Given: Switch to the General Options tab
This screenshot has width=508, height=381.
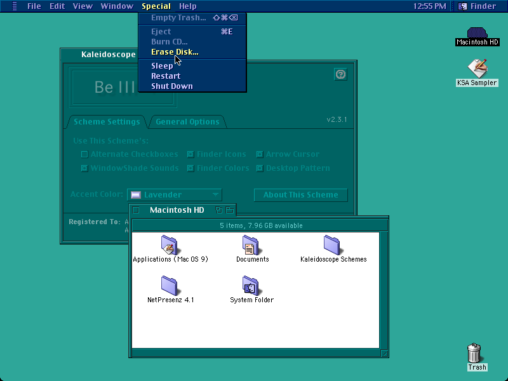Looking at the screenshot, I should (x=187, y=122).
